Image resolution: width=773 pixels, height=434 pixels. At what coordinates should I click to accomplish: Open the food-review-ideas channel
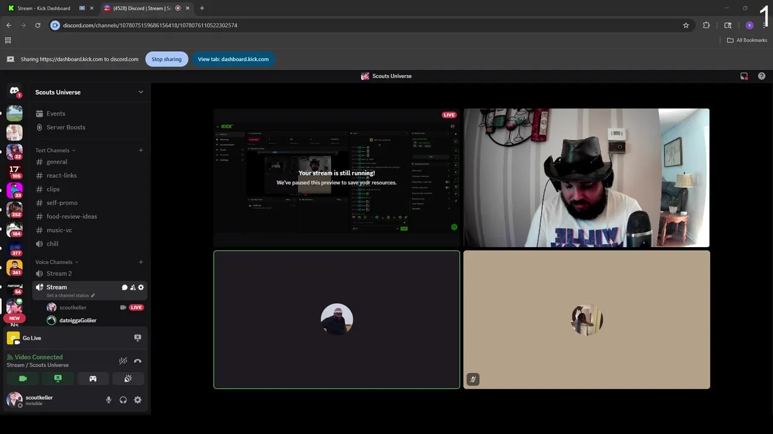(89, 216)
